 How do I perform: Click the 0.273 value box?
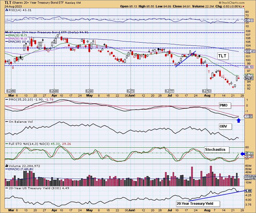(x=131, y=91)
